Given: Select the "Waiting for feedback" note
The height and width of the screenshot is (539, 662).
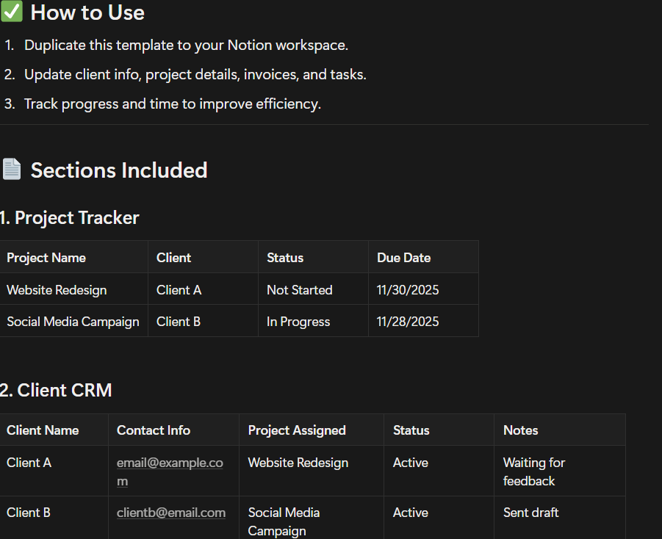Looking at the screenshot, I should pyautogui.click(x=560, y=471).
